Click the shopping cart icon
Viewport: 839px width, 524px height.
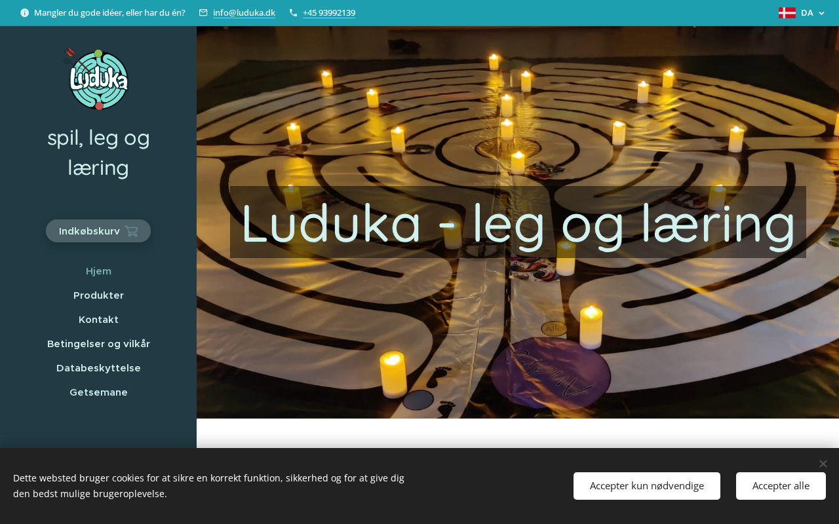[132, 231]
